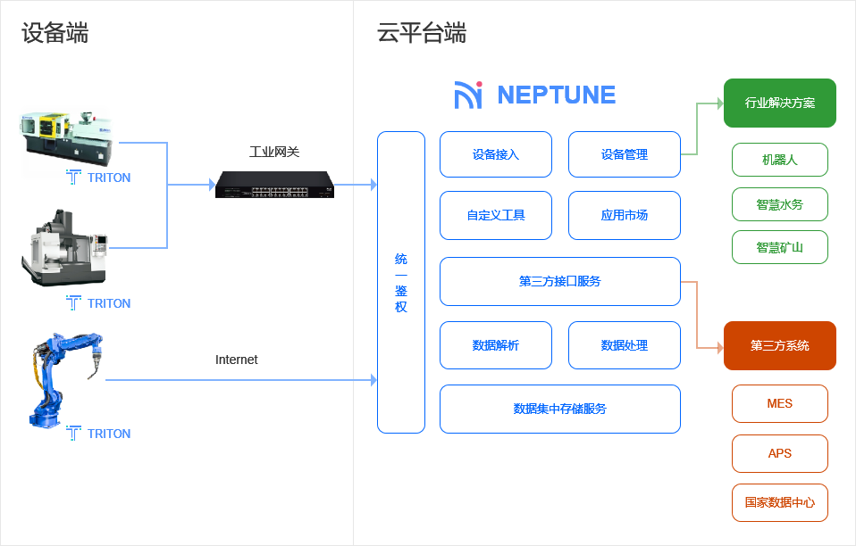This screenshot has width=856, height=546.
Task: Click the industrial gateway switch device
Action: [274, 185]
